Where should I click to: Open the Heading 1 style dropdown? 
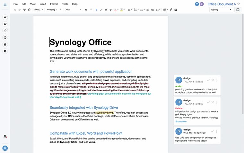(x=54, y=10)
